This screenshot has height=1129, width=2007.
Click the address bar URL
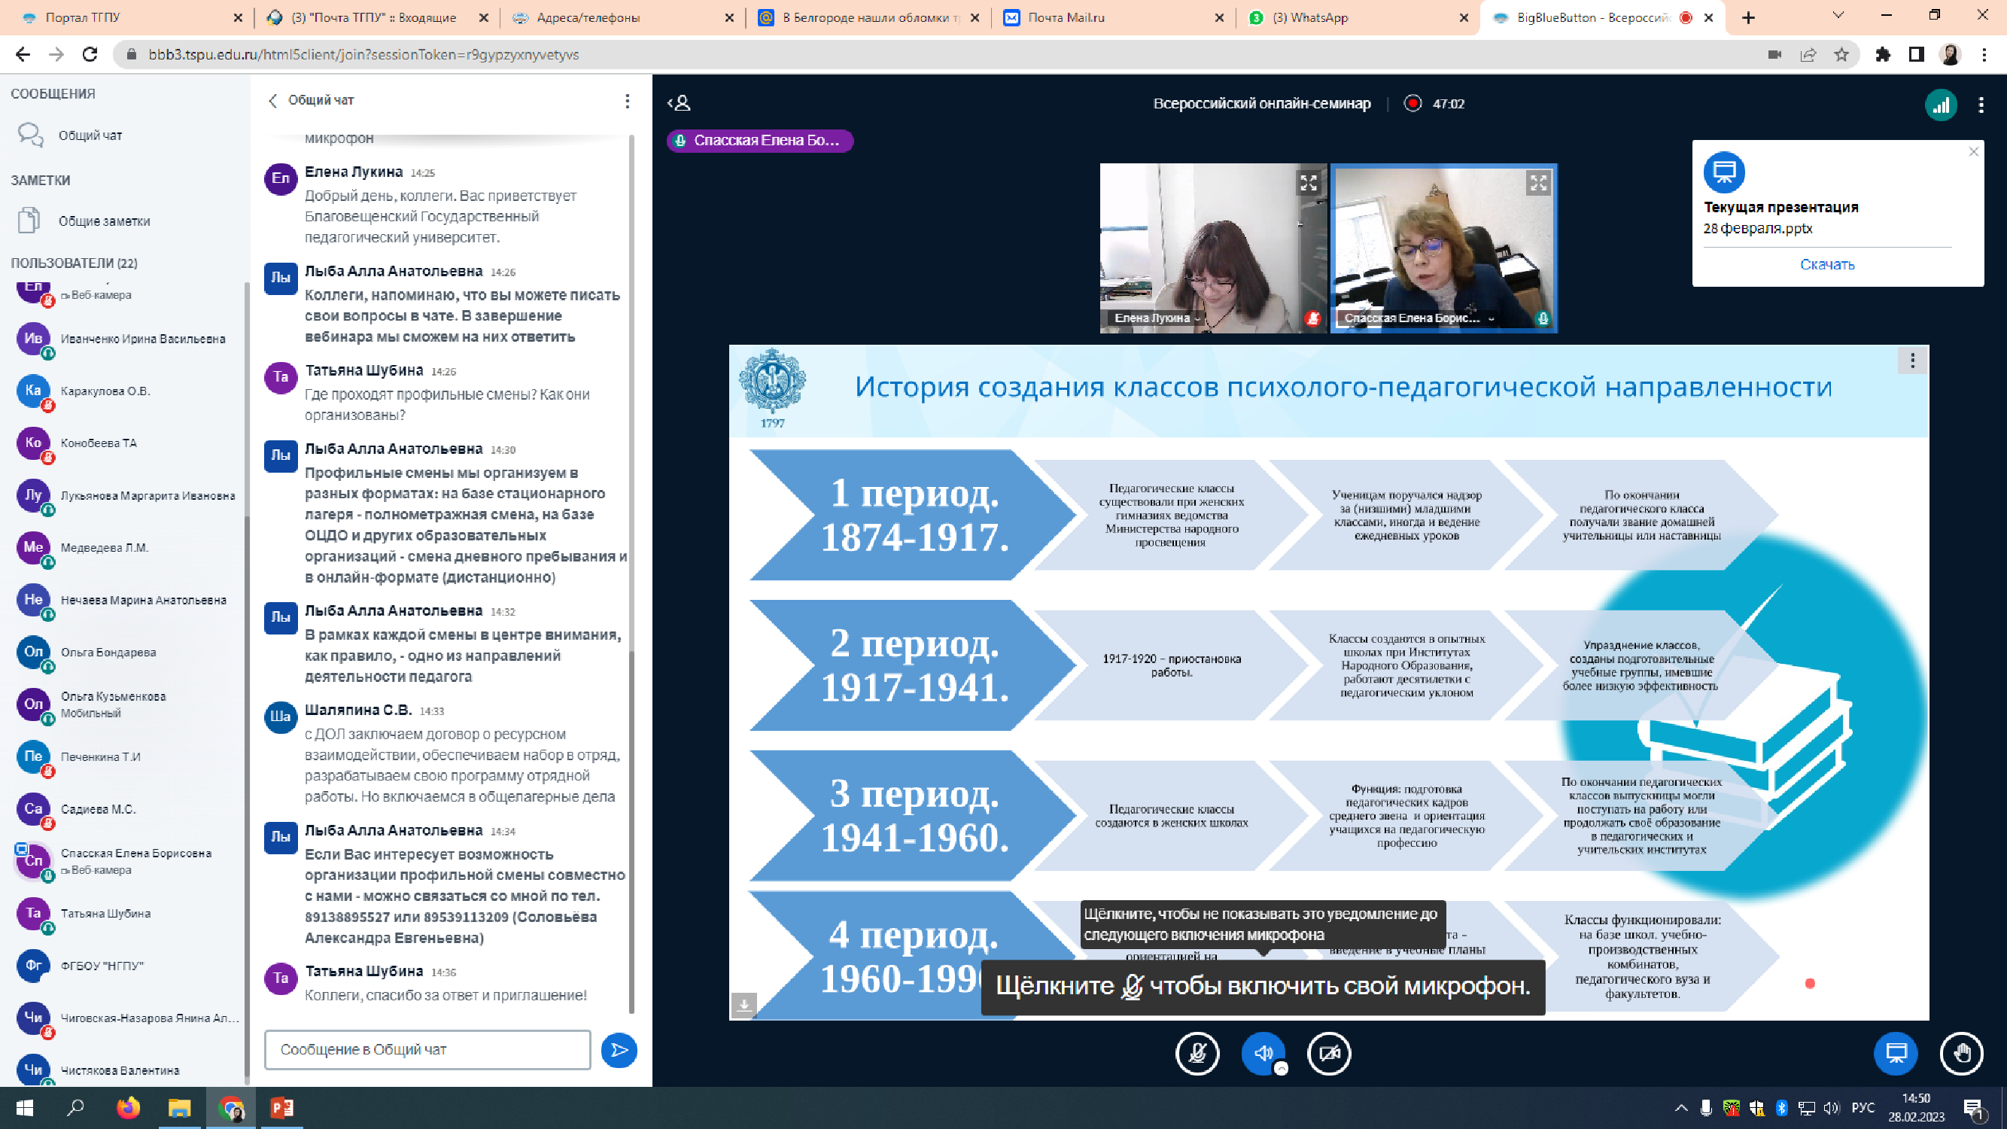(x=363, y=54)
